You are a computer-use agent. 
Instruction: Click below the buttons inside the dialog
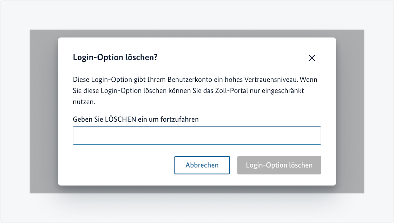(197, 179)
